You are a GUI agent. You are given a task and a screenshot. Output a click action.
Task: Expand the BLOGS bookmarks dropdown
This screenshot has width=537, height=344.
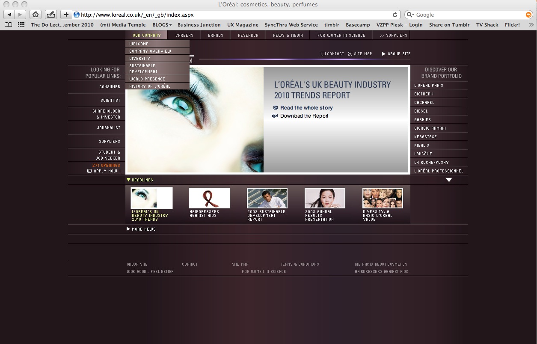click(162, 25)
